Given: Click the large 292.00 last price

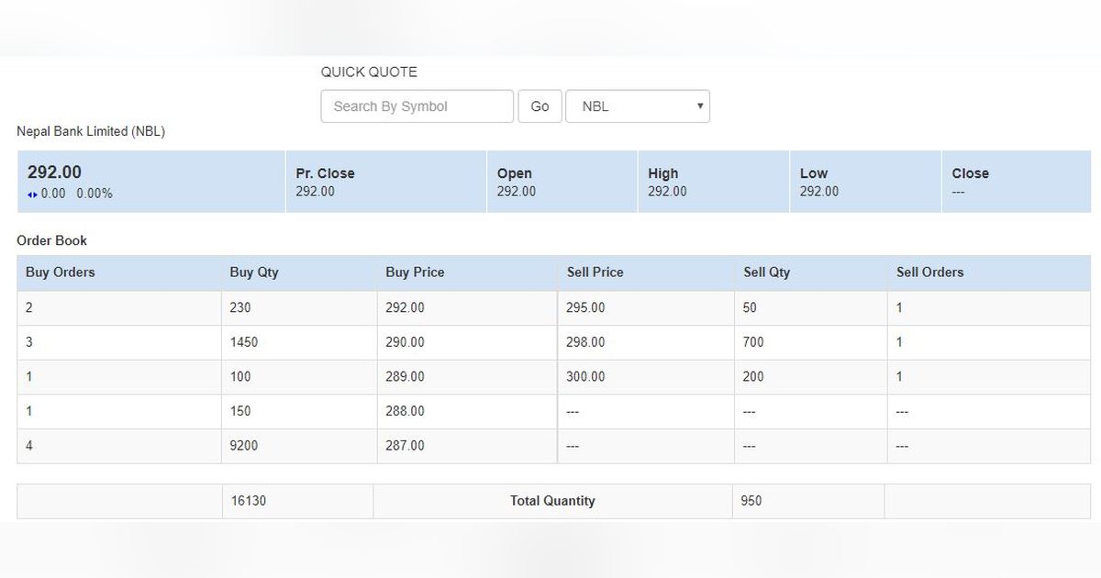Looking at the screenshot, I should [54, 172].
